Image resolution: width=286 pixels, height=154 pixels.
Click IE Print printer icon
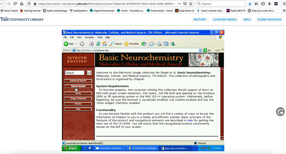pos(160,44)
